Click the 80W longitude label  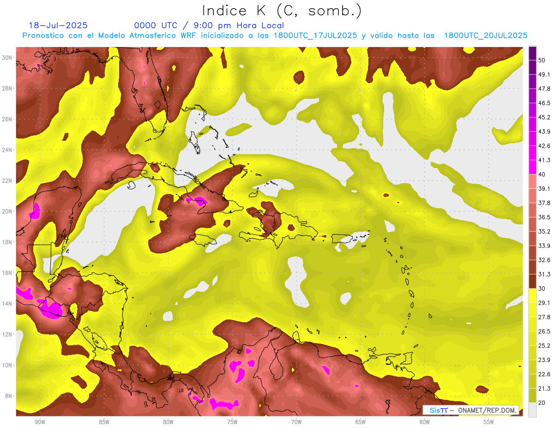click(x=168, y=422)
